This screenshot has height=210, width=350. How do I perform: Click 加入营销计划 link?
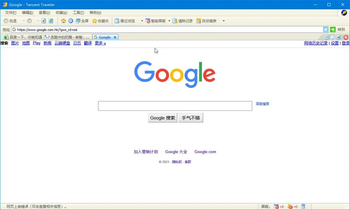coord(146,152)
